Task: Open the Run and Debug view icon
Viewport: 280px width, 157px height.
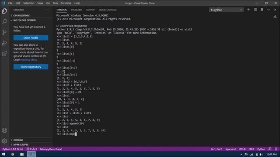Action: pos(4,43)
